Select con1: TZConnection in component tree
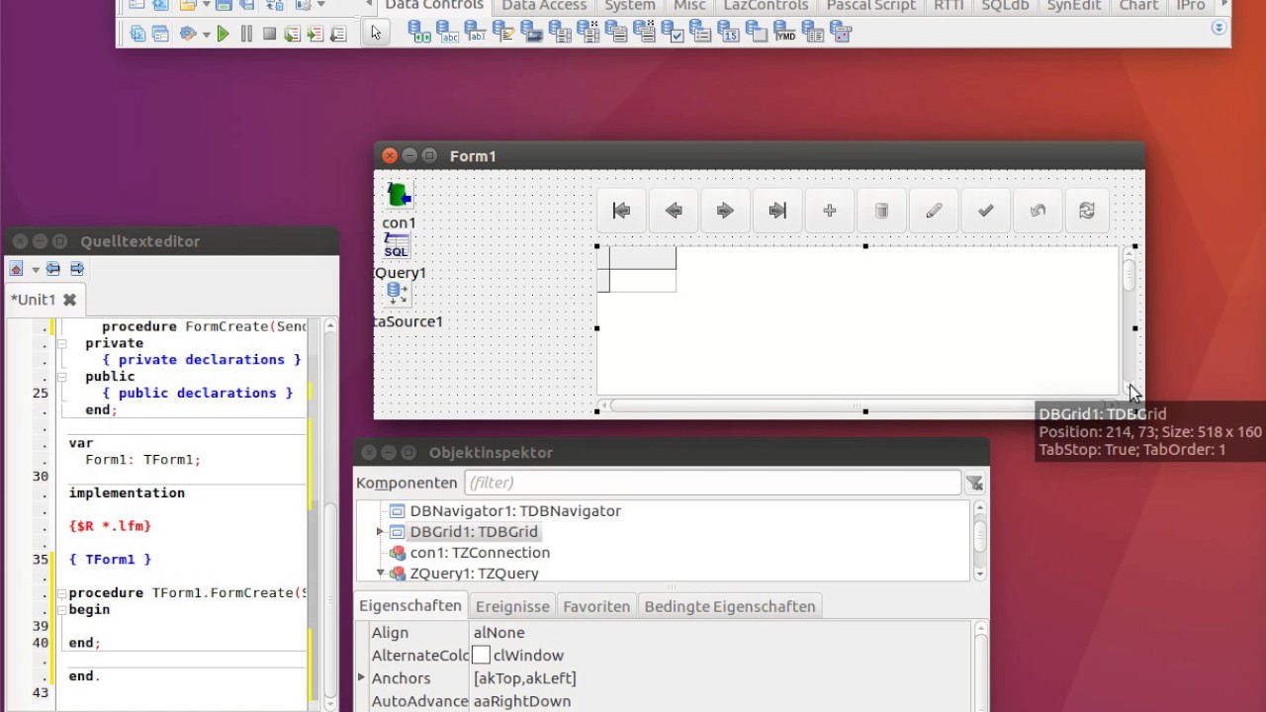Screen dimensions: 1266x712 click(x=480, y=553)
